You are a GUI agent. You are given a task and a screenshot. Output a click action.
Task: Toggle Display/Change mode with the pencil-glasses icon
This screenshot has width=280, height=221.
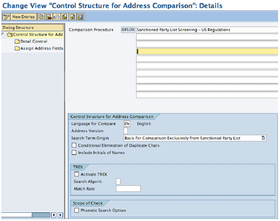pos(7,17)
